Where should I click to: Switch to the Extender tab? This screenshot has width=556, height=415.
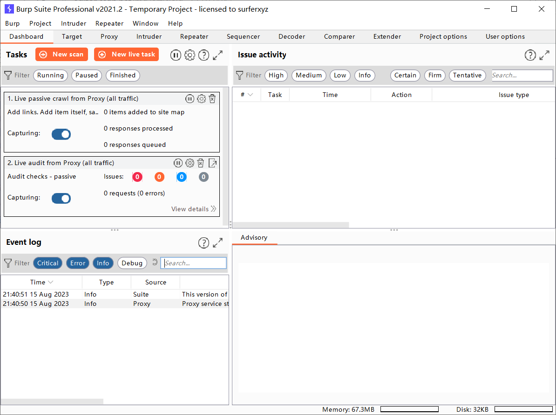click(x=387, y=36)
